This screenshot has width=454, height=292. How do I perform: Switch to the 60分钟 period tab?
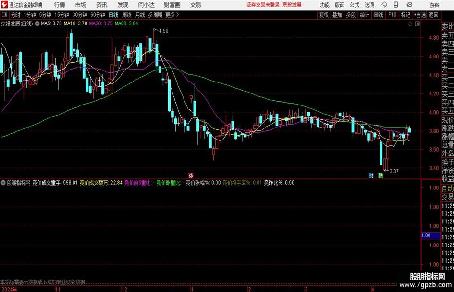[x=98, y=15]
